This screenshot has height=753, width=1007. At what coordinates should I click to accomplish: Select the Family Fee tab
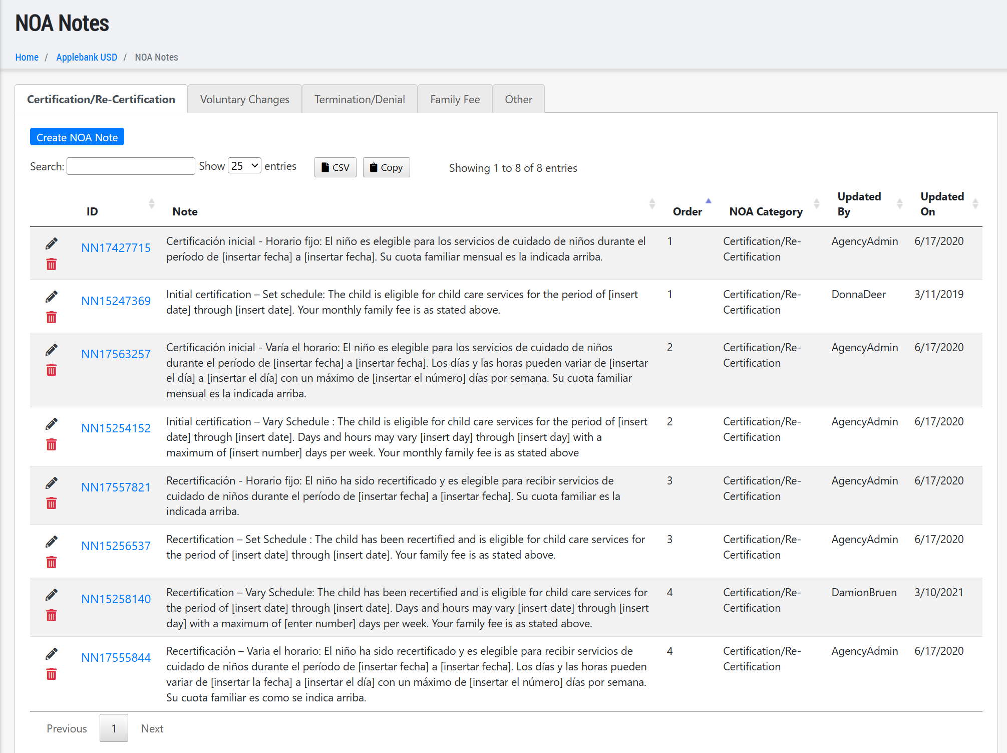click(455, 99)
